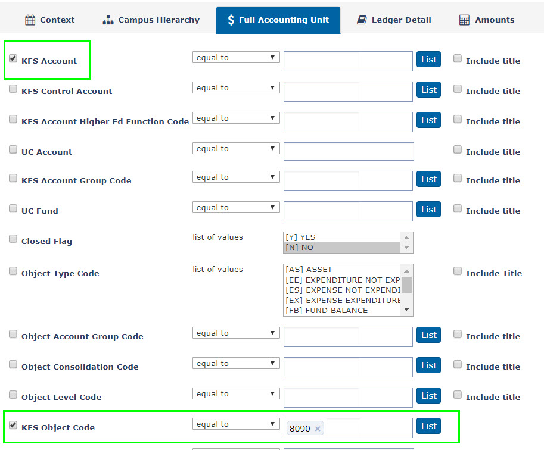
Task: Open the KFS Account operator dropdown
Action: pyautogui.click(x=236, y=58)
